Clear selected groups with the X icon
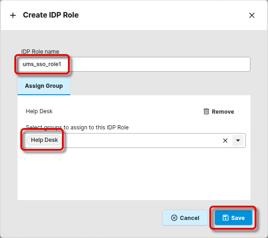Image resolution: width=268 pixels, height=238 pixels. 225,140
